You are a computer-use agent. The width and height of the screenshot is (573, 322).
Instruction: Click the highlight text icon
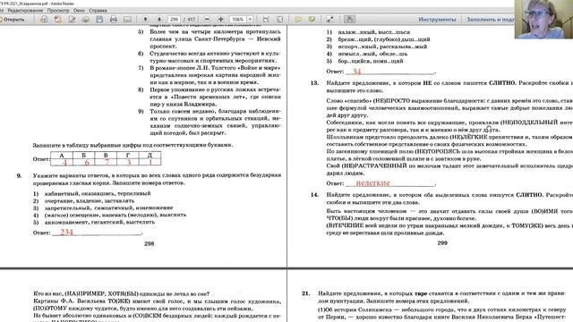312,20
